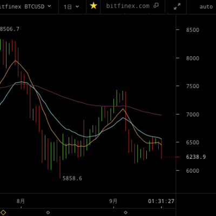Click the 8月 label on time axis
The height and width of the screenshot is (216, 216).
[21, 201]
